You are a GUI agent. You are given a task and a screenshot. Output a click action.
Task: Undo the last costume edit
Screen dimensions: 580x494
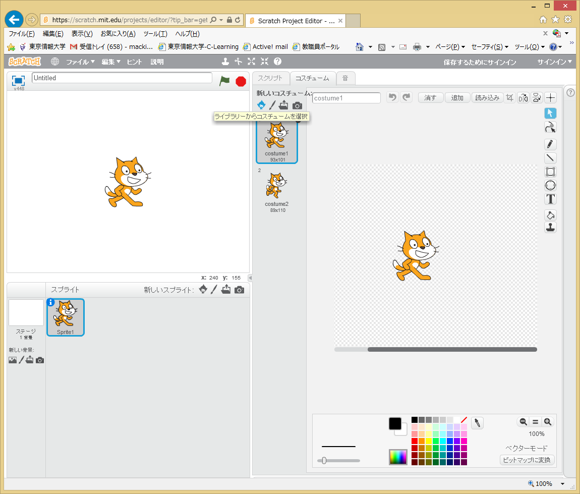coord(392,97)
